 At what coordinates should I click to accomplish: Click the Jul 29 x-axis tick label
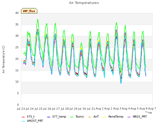point(73,109)
